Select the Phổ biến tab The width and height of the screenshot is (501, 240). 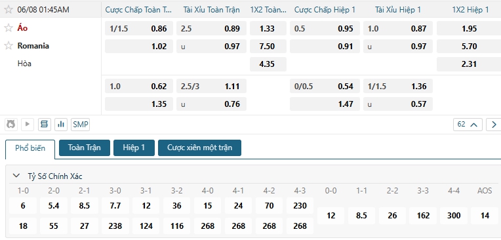(30, 149)
